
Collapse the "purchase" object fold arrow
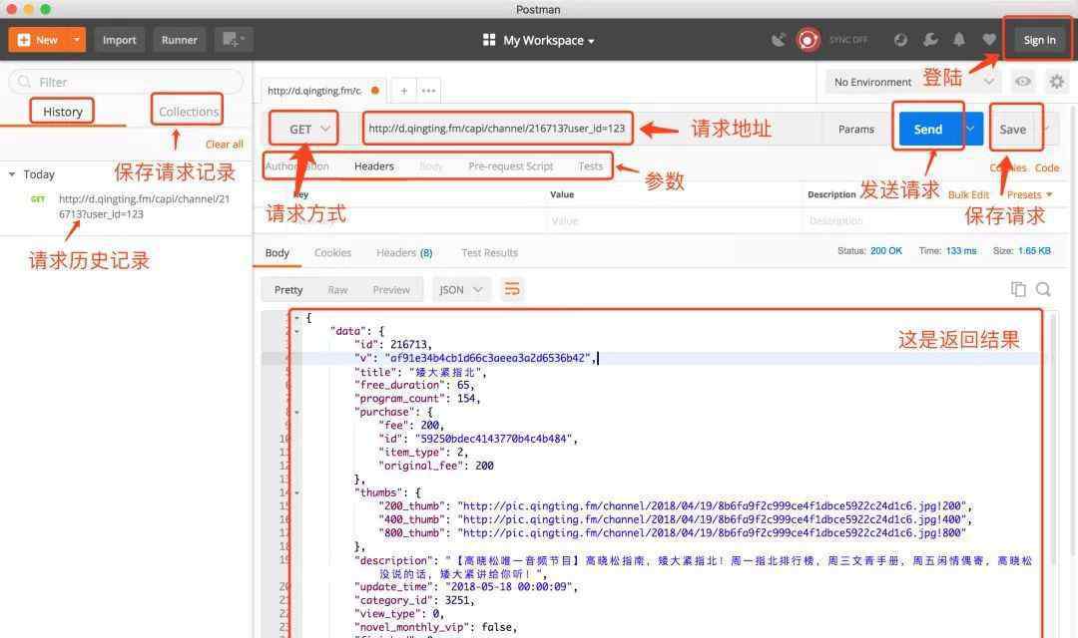tap(297, 412)
